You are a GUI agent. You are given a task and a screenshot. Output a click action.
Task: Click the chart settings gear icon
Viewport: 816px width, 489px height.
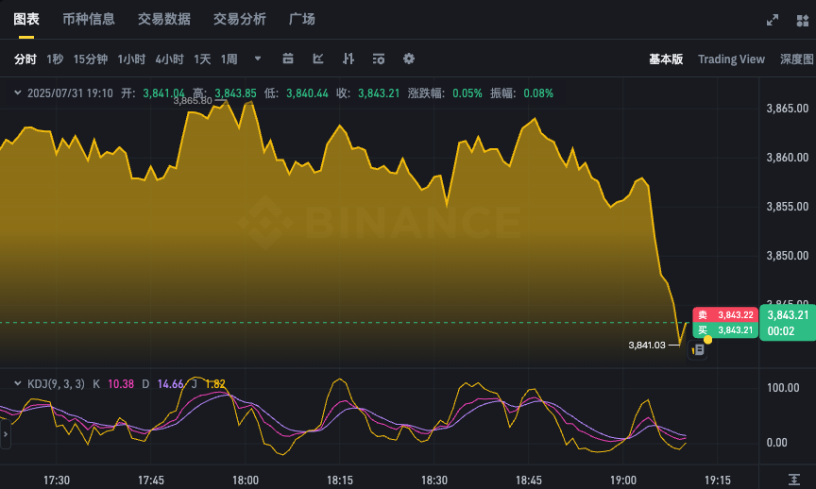409,59
